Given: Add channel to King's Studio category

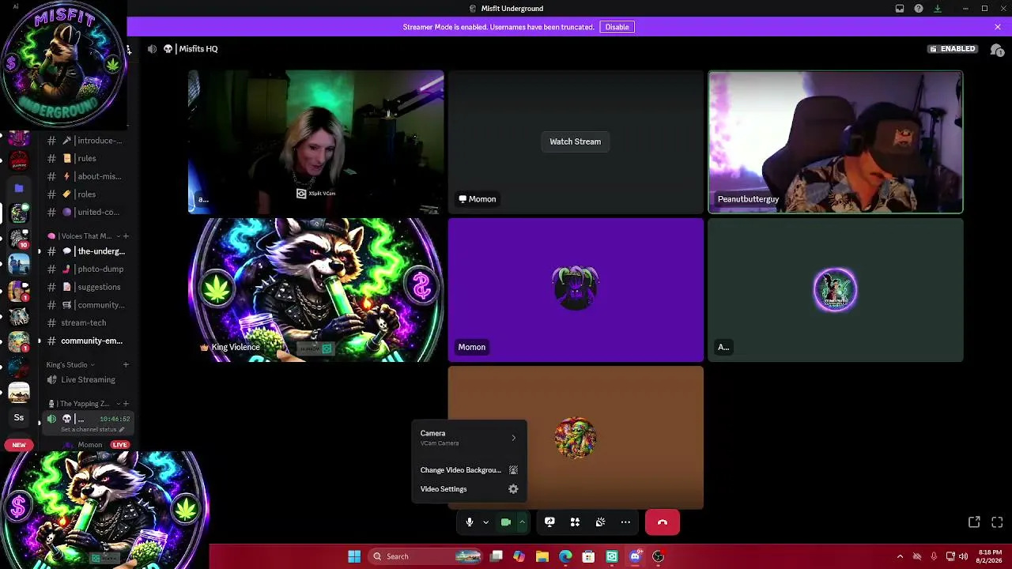Looking at the screenshot, I should (126, 365).
